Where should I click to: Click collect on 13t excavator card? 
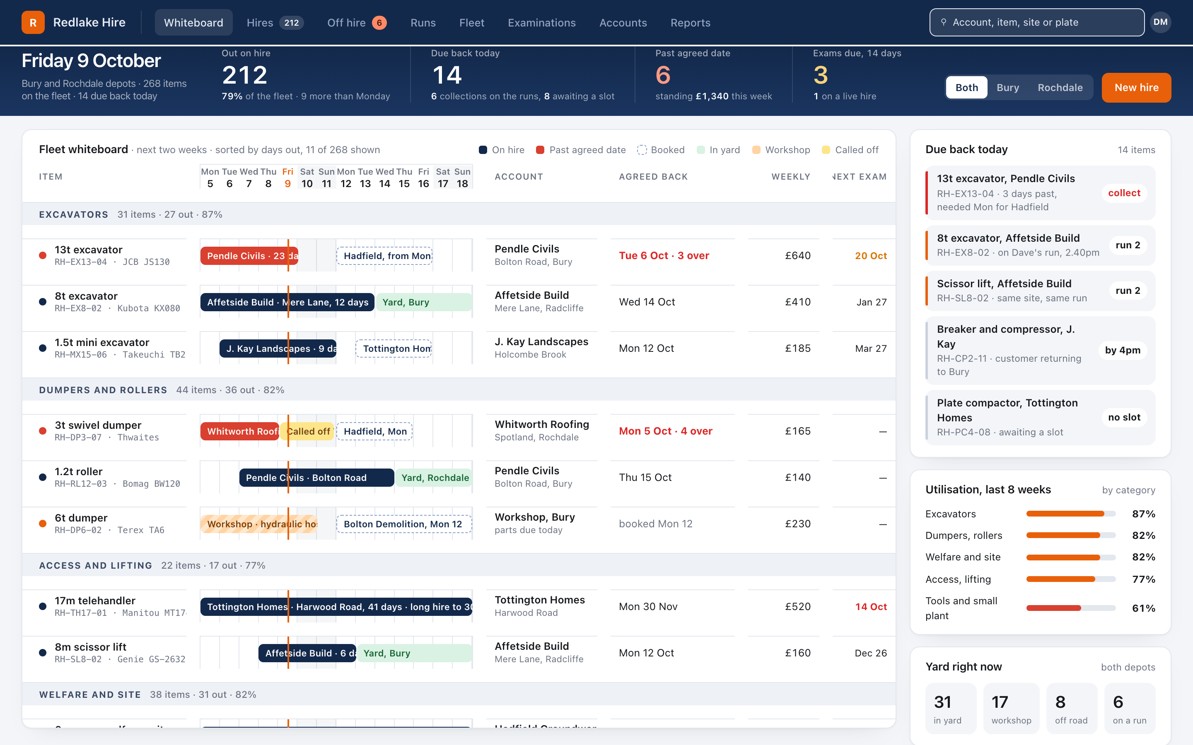[x=1124, y=192]
